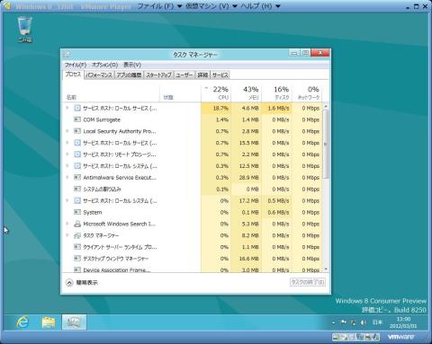Click the Task Manager title bar icon
This screenshot has height=344, width=432.
[67, 54]
